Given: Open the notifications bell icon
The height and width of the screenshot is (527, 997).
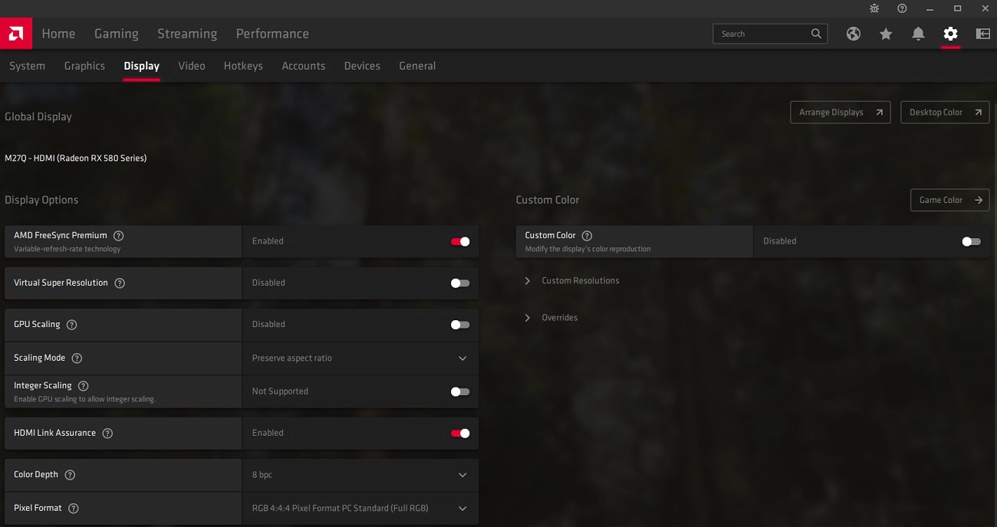Looking at the screenshot, I should point(918,34).
